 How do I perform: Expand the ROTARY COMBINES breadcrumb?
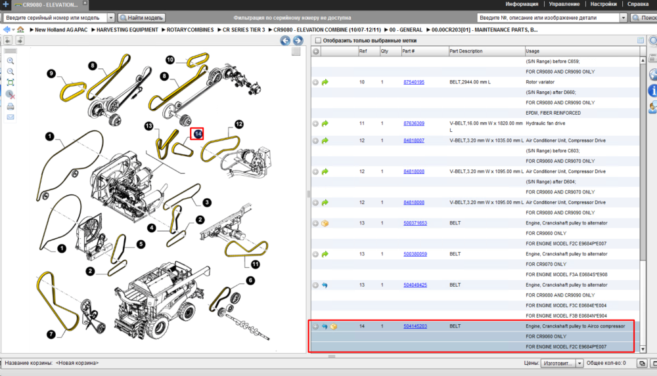(164, 30)
